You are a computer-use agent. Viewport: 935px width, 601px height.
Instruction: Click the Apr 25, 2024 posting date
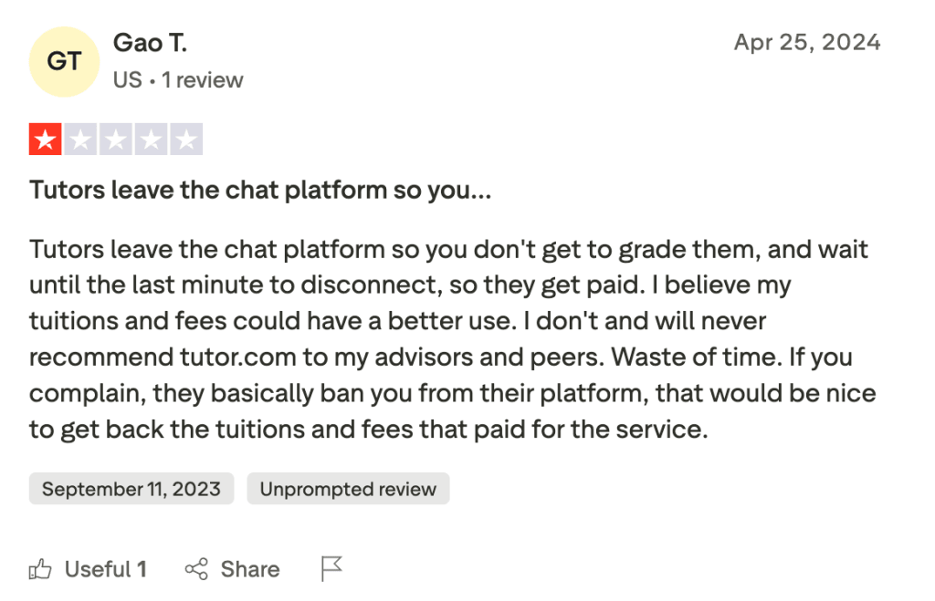tap(808, 41)
